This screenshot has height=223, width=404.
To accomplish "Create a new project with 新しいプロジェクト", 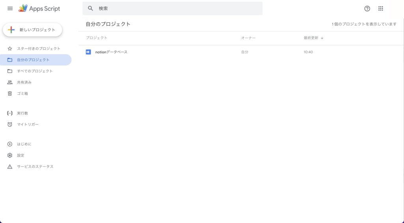I will point(32,30).
